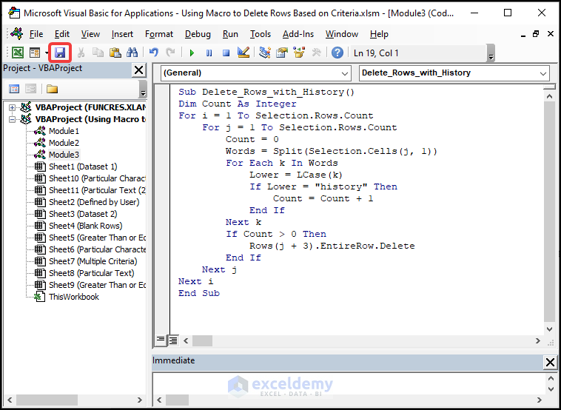Switch to Procedure View button
The width and height of the screenshot is (561, 410).
(161, 340)
